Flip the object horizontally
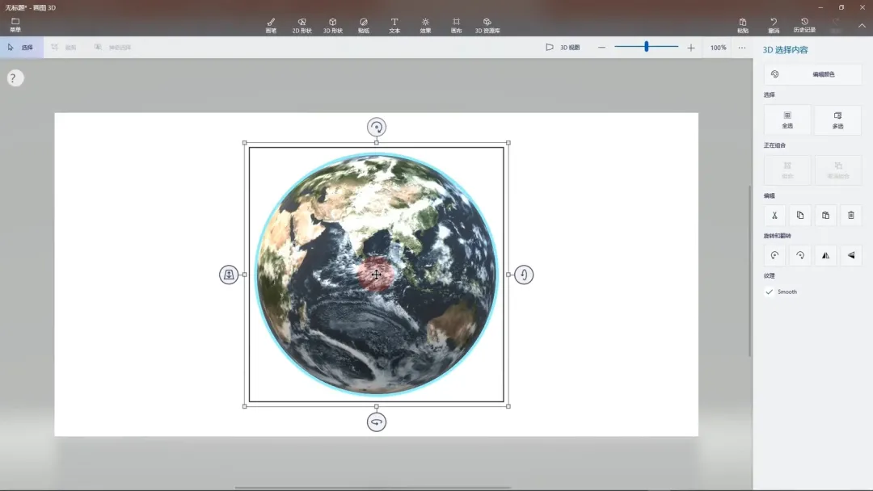Image resolution: width=873 pixels, height=491 pixels. 825,255
